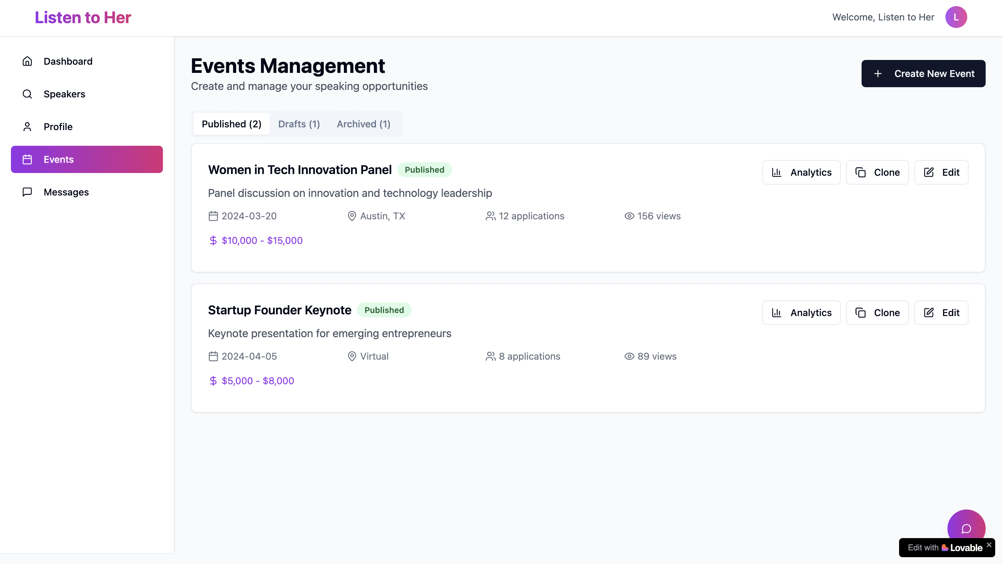Screen dimensions: 1002x564
Task: Click the Startup Founder Keynote title
Action: click(279, 310)
